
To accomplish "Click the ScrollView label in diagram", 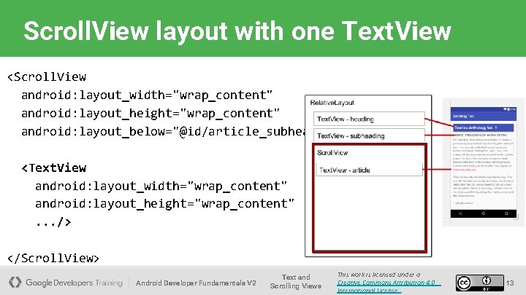I will (x=332, y=152).
